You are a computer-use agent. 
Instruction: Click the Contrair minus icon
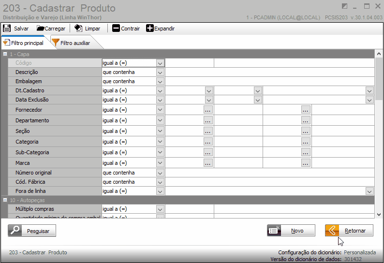(116, 28)
